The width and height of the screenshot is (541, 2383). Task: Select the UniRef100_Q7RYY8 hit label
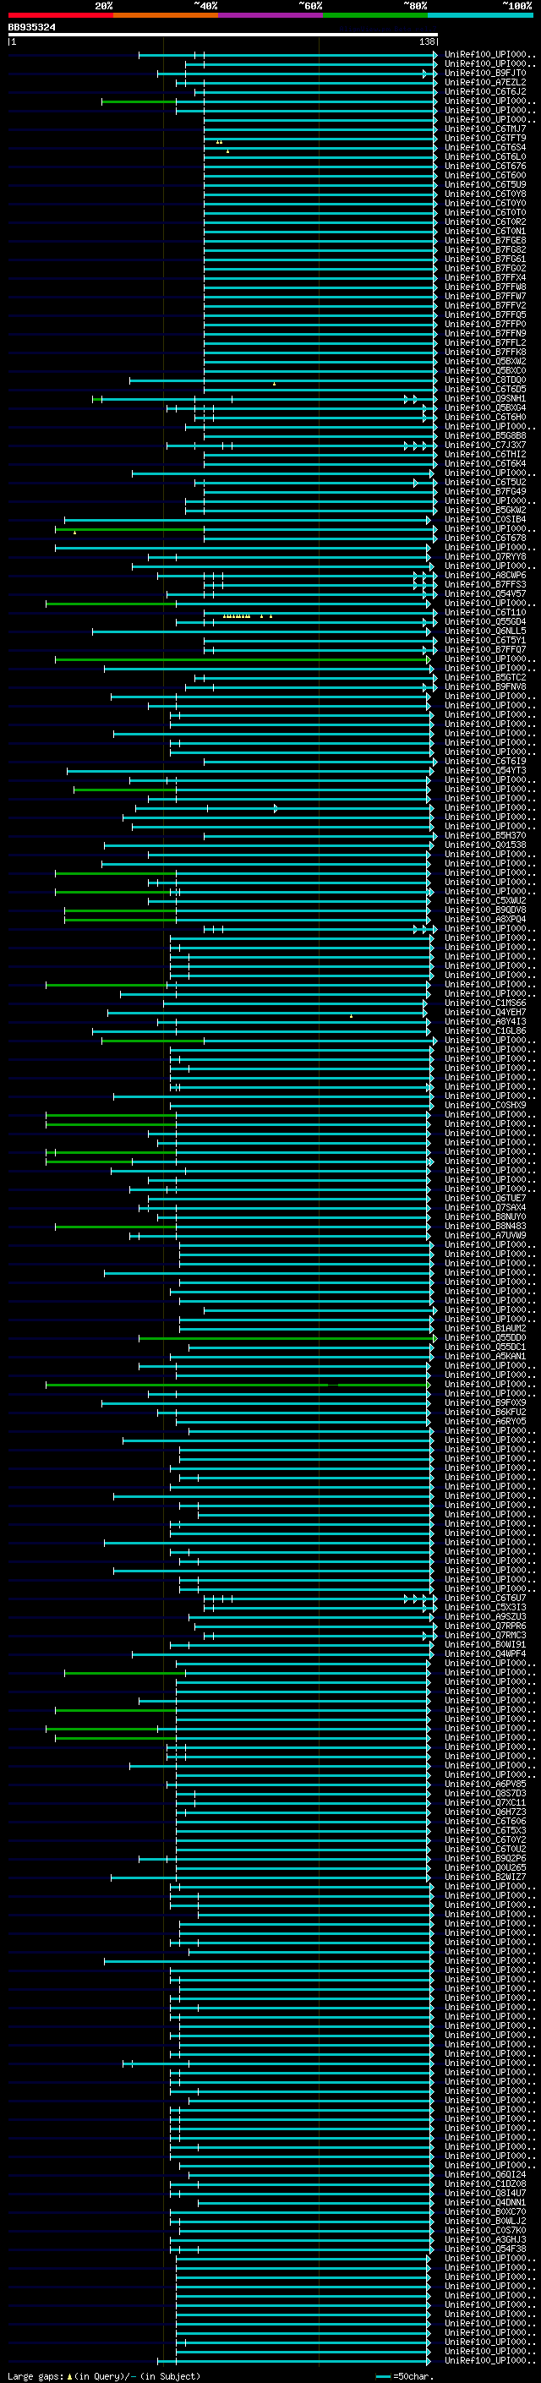(485, 557)
